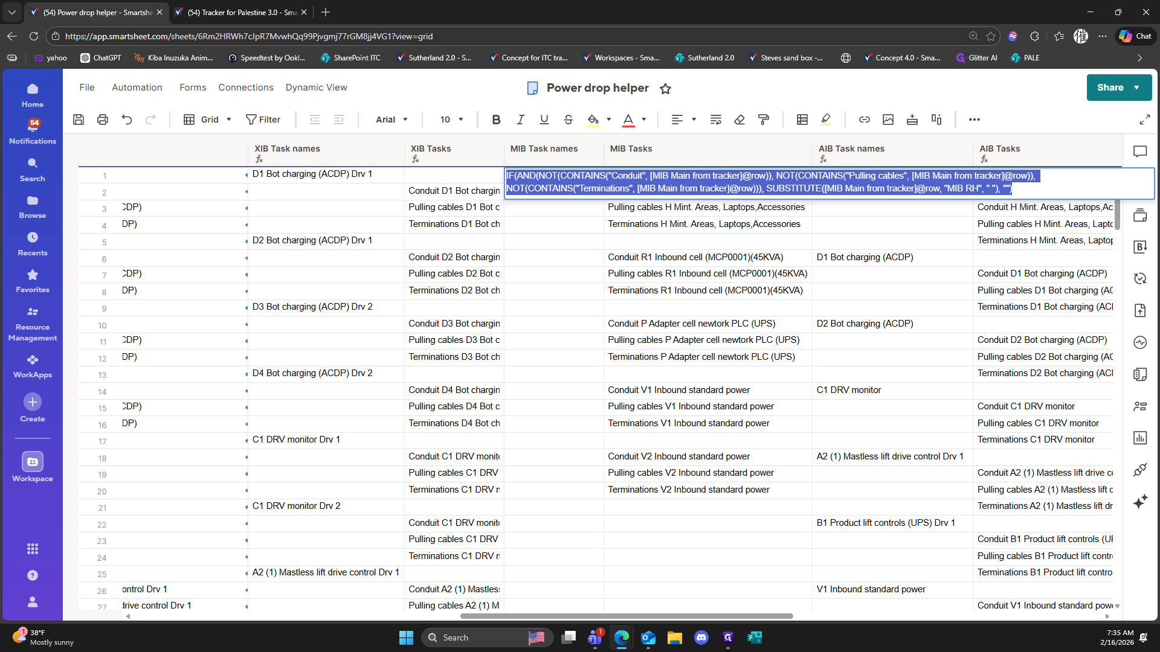1160x652 pixels.
Task: Open the Grid view dropdown
Action: 208,120
